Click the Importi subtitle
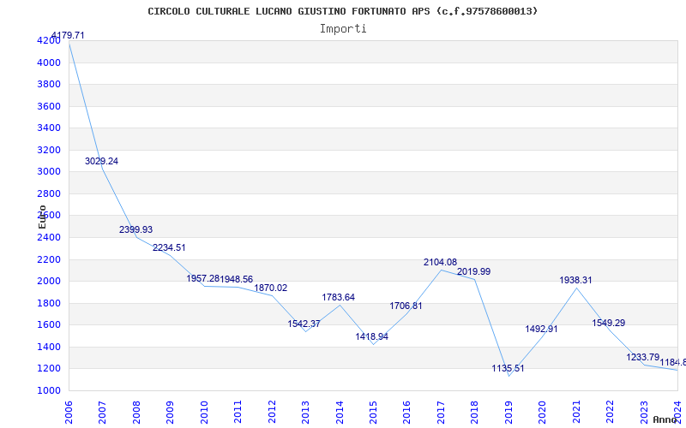This screenshot has height=428, width=686. [343, 29]
